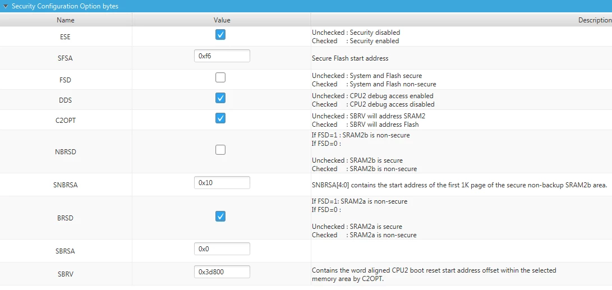Click the SNBRSA value field 0x10
Viewport: 612px width, 290px height.
point(222,183)
